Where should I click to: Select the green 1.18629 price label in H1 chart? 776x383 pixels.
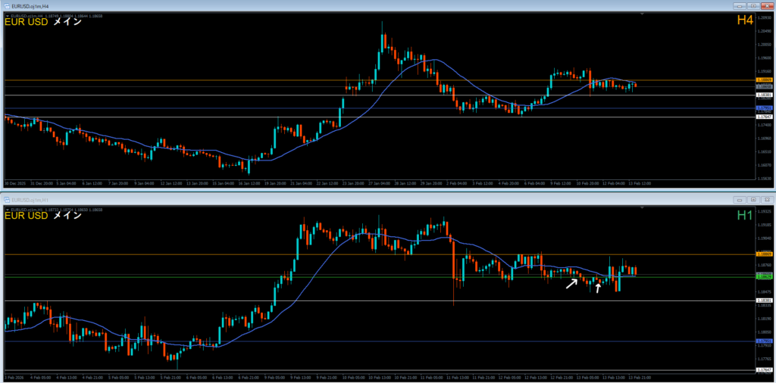765,277
